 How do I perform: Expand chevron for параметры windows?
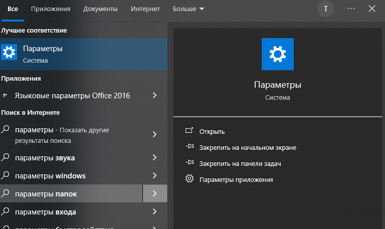tap(155, 175)
